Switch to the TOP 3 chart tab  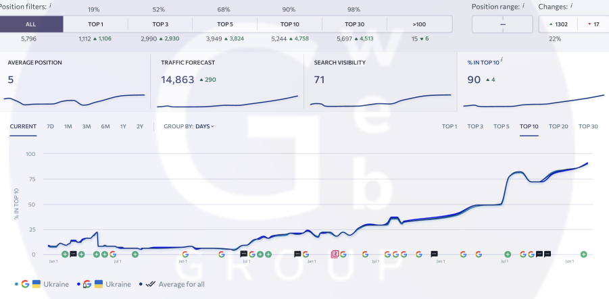pyautogui.click(x=474, y=126)
